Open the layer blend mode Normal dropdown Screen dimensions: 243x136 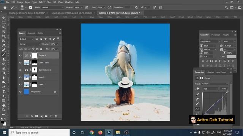tap(30, 44)
